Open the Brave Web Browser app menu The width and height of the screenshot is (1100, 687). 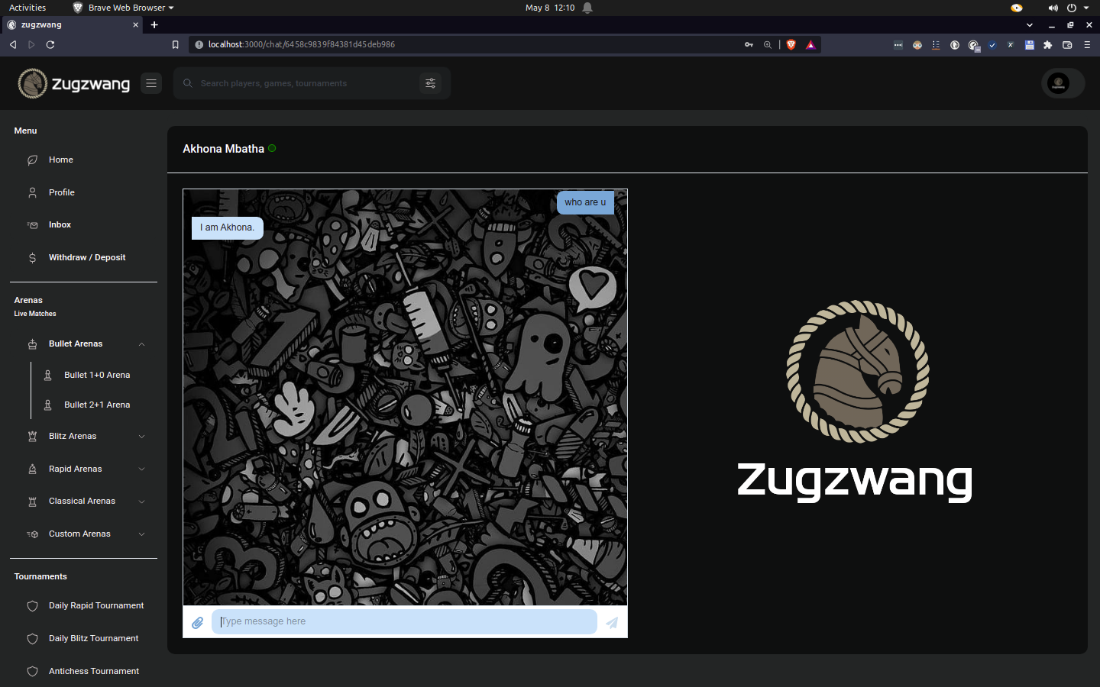124,8
